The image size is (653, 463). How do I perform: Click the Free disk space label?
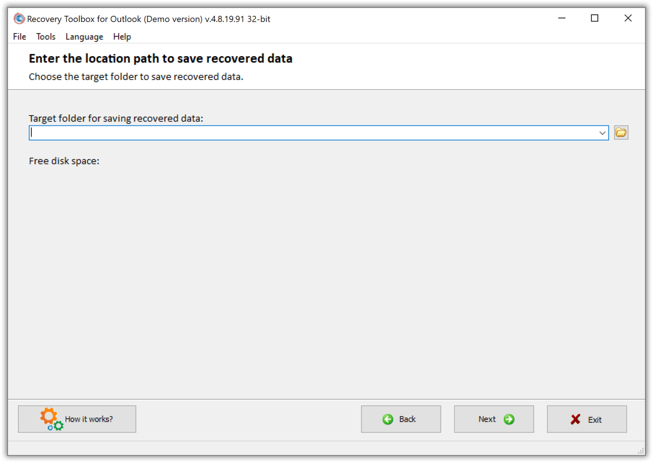[64, 161]
